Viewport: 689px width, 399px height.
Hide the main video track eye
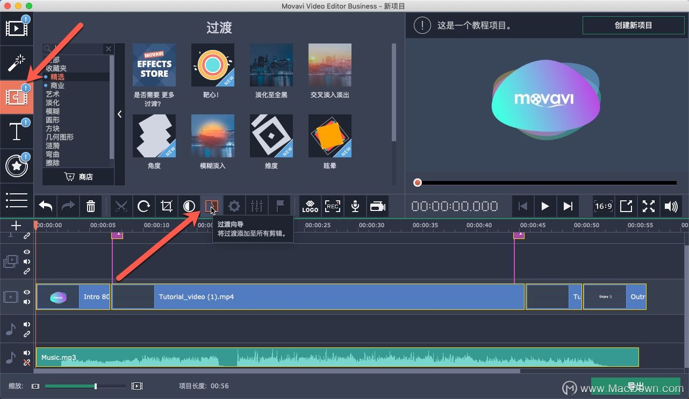tap(27, 292)
